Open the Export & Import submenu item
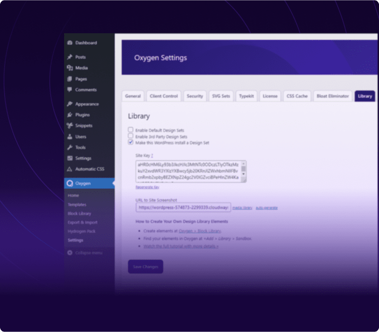 tap(83, 223)
